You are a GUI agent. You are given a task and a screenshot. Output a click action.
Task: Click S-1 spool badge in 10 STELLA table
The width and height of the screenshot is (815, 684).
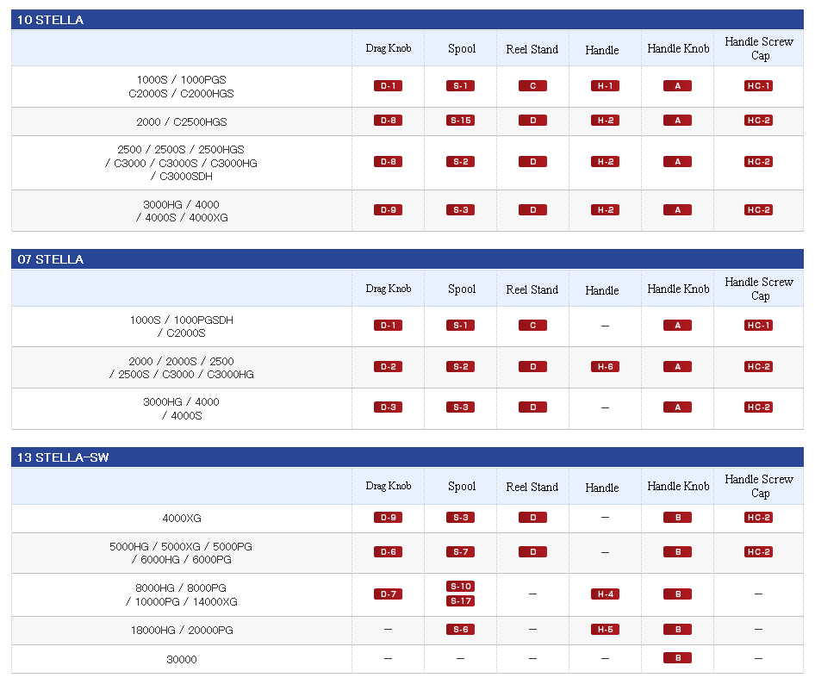pyautogui.click(x=460, y=86)
